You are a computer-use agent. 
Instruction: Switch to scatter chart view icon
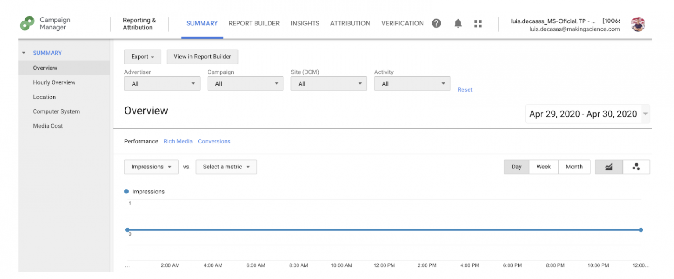[x=636, y=167]
